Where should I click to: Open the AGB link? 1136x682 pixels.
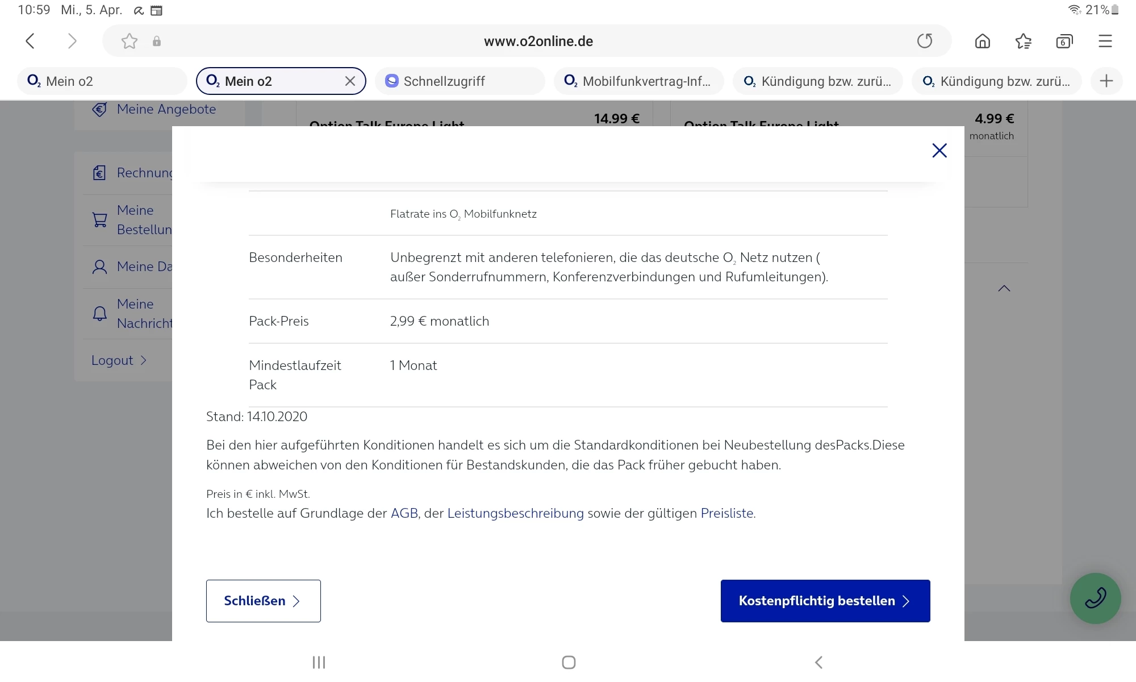404,513
